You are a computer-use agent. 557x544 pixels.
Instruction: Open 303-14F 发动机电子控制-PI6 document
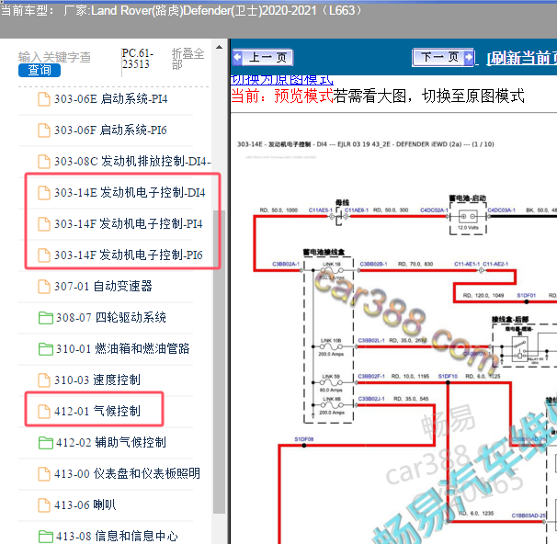[x=129, y=255]
